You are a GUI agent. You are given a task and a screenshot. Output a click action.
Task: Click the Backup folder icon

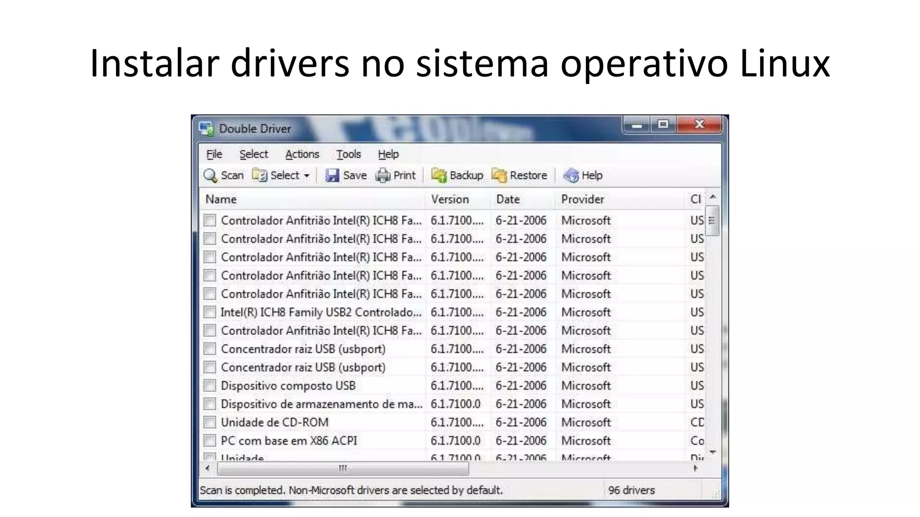pyautogui.click(x=439, y=175)
